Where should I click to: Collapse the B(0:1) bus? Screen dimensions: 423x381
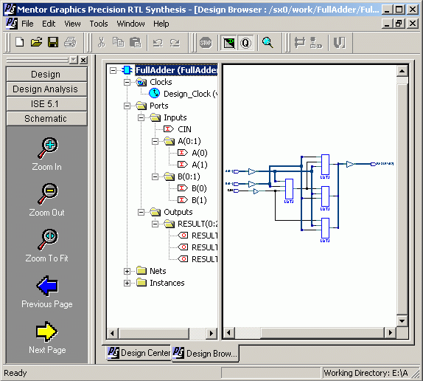click(x=155, y=176)
